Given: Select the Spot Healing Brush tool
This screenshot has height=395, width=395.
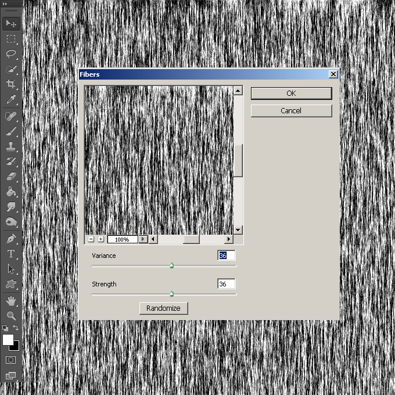Looking at the screenshot, I should pyautogui.click(x=11, y=116).
